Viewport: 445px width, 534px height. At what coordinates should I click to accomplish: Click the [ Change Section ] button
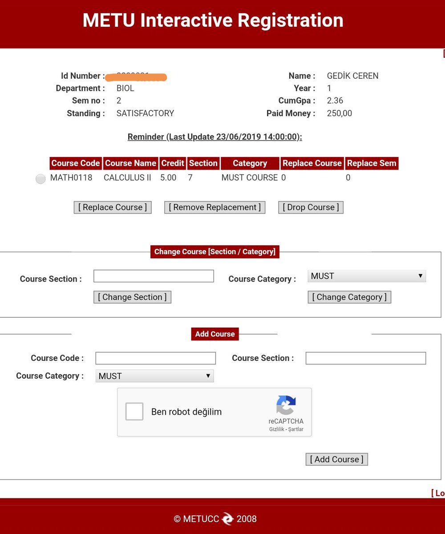(x=132, y=297)
